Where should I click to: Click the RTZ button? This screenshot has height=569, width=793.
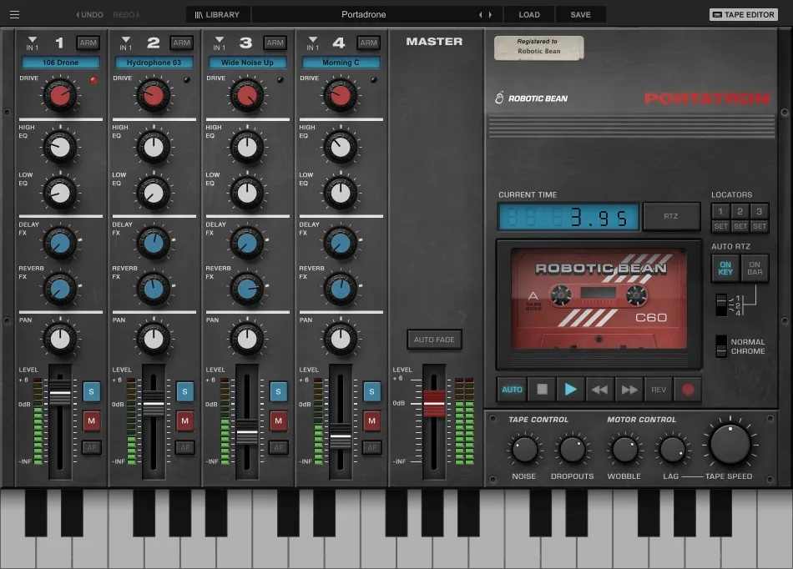pyautogui.click(x=671, y=216)
